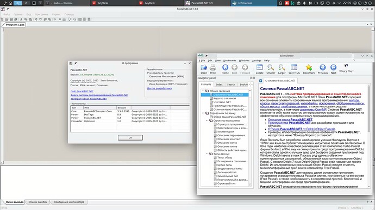Expand hidden system tray icons arrow

tap(339, 3)
